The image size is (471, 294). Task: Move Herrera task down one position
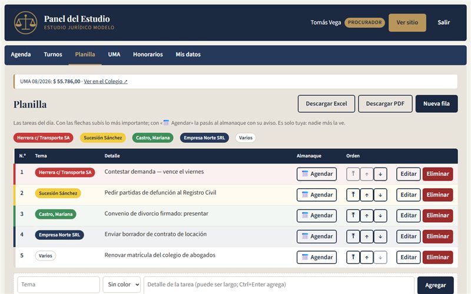tap(380, 174)
